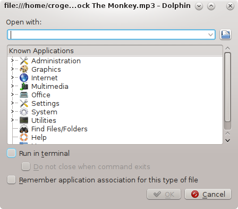238x209 pixels.
Task: Click the window shade-down arrow title bar button
Action: point(199,6)
